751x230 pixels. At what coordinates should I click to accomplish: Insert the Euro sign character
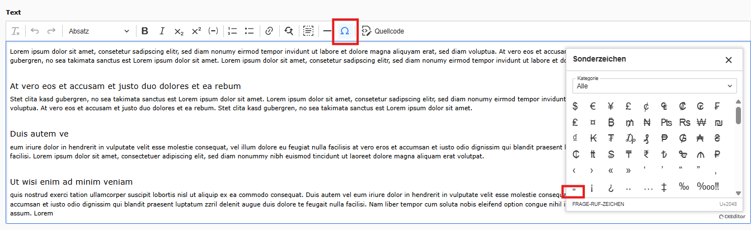pos(593,106)
